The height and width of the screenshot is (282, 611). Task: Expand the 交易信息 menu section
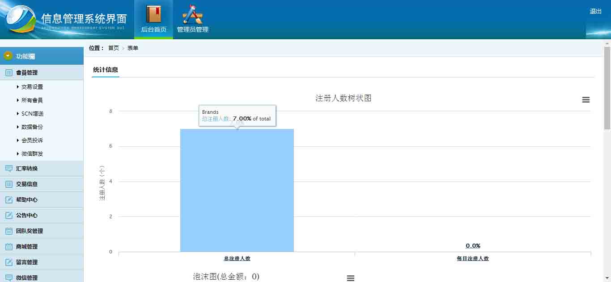(x=27, y=184)
